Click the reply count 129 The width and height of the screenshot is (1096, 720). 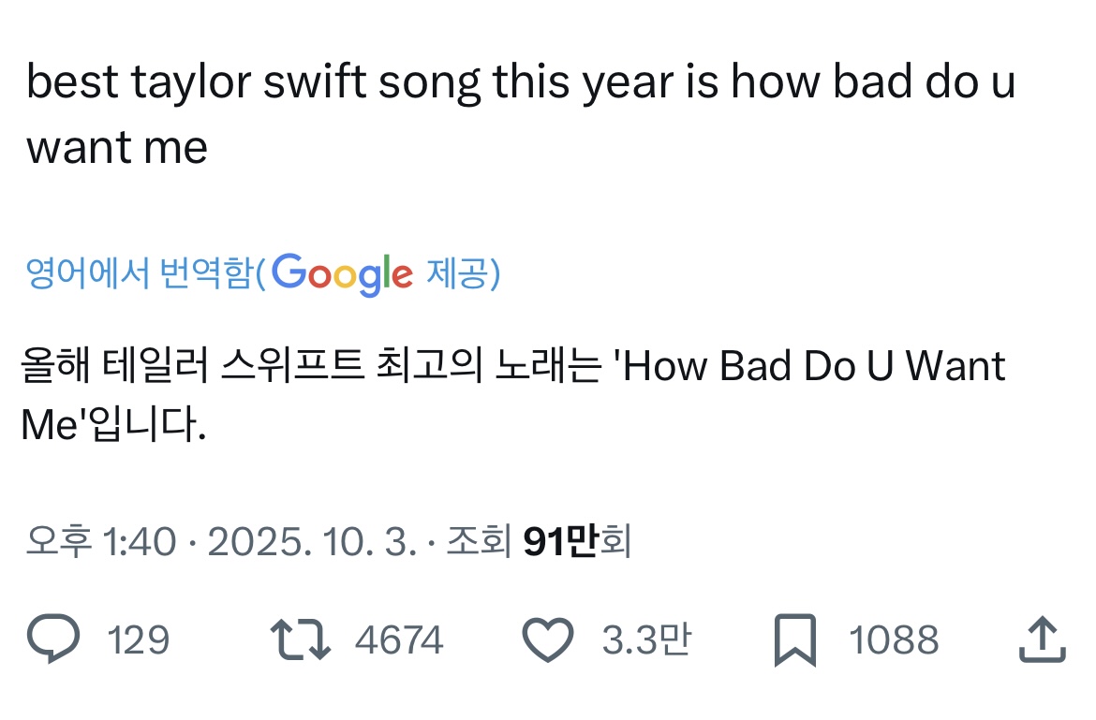pyautogui.click(x=138, y=640)
